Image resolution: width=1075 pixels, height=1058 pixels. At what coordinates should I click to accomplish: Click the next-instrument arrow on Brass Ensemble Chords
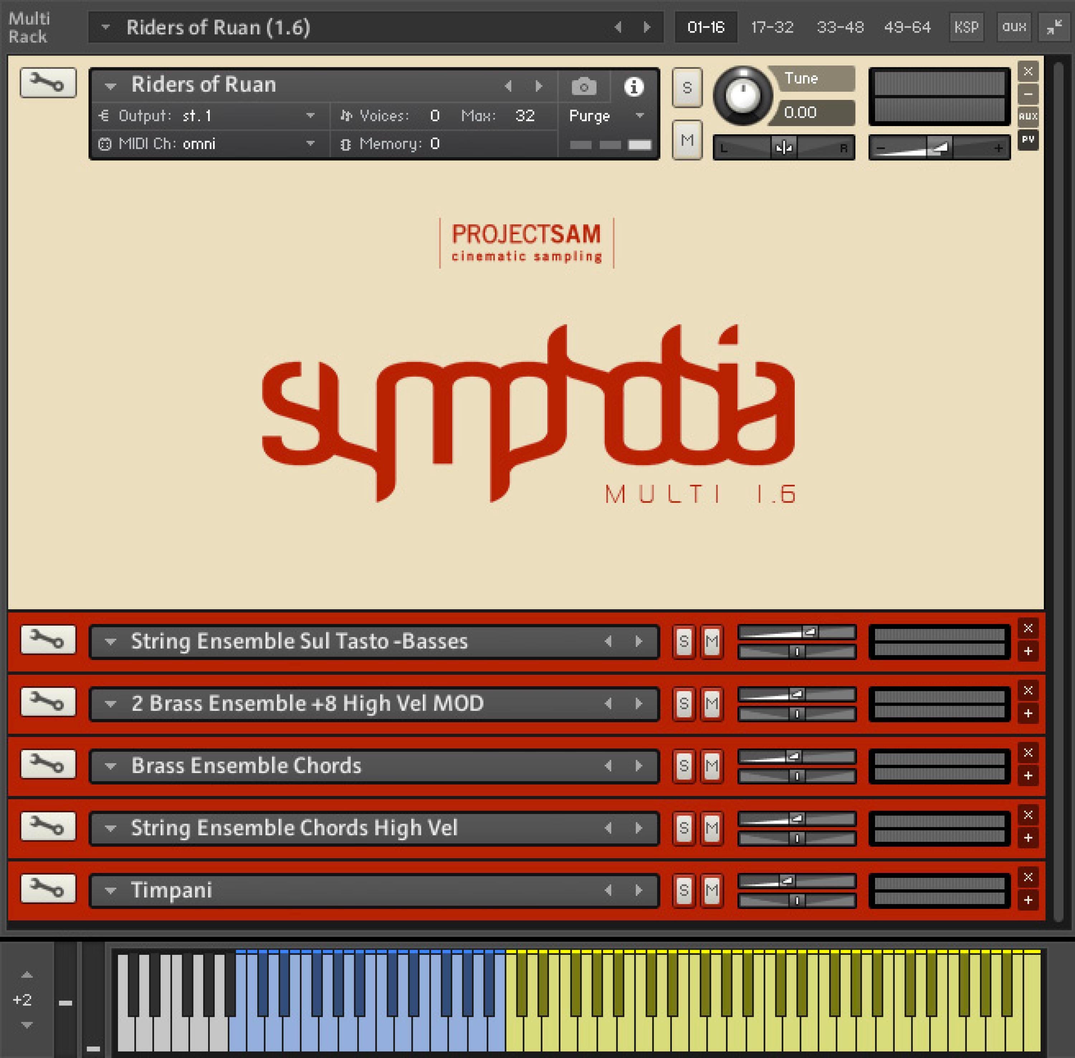point(638,766)
